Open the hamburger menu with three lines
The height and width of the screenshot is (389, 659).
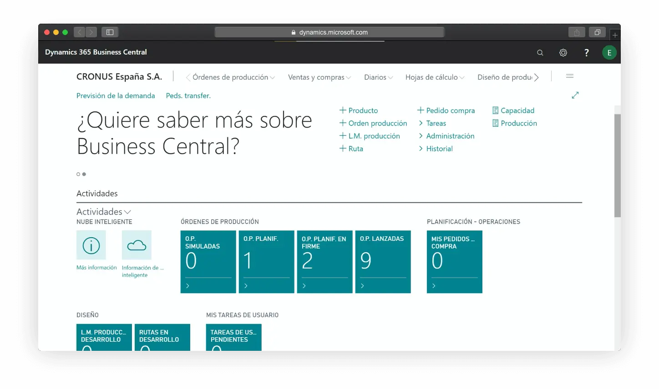(x=569, y=76)
